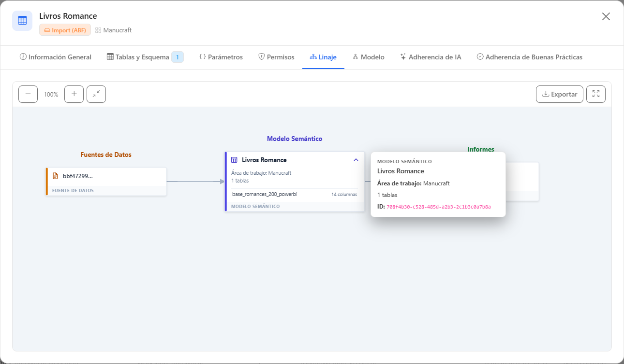The image size is (624, 364).
Task: Click the 14 columnas text
Action: 344,195
